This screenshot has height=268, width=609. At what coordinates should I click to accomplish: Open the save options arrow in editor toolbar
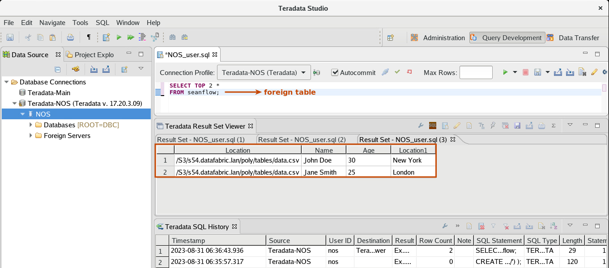pyautogui.click(x=547, y=72)
